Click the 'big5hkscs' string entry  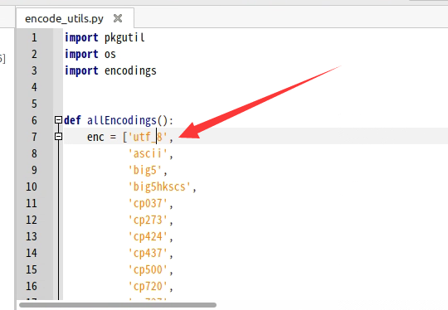pos(159,186)
